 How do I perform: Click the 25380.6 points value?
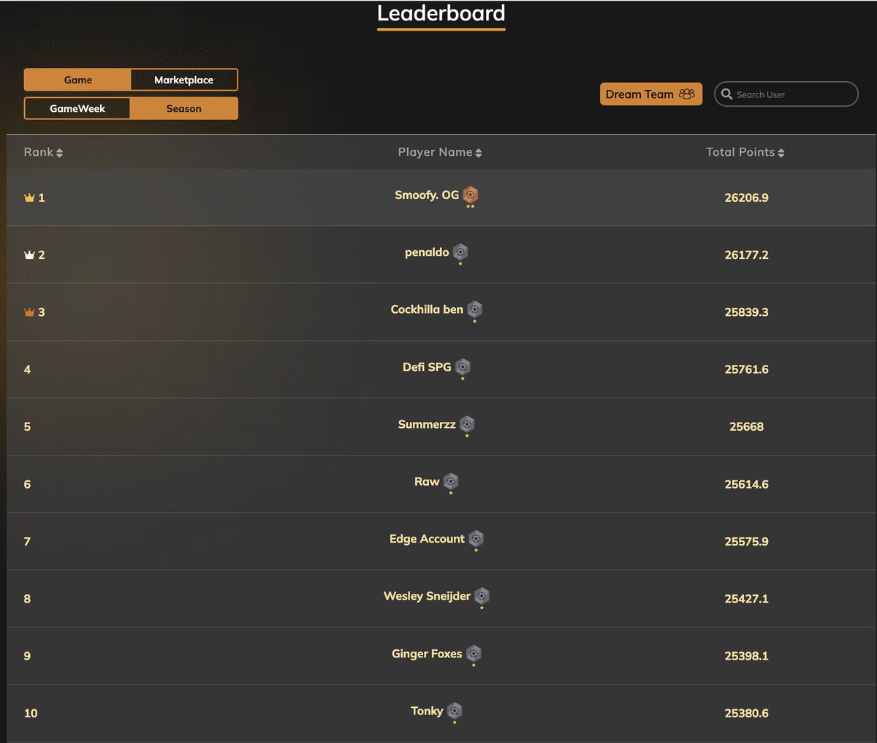pyautogui.click(x=746, y=713)
